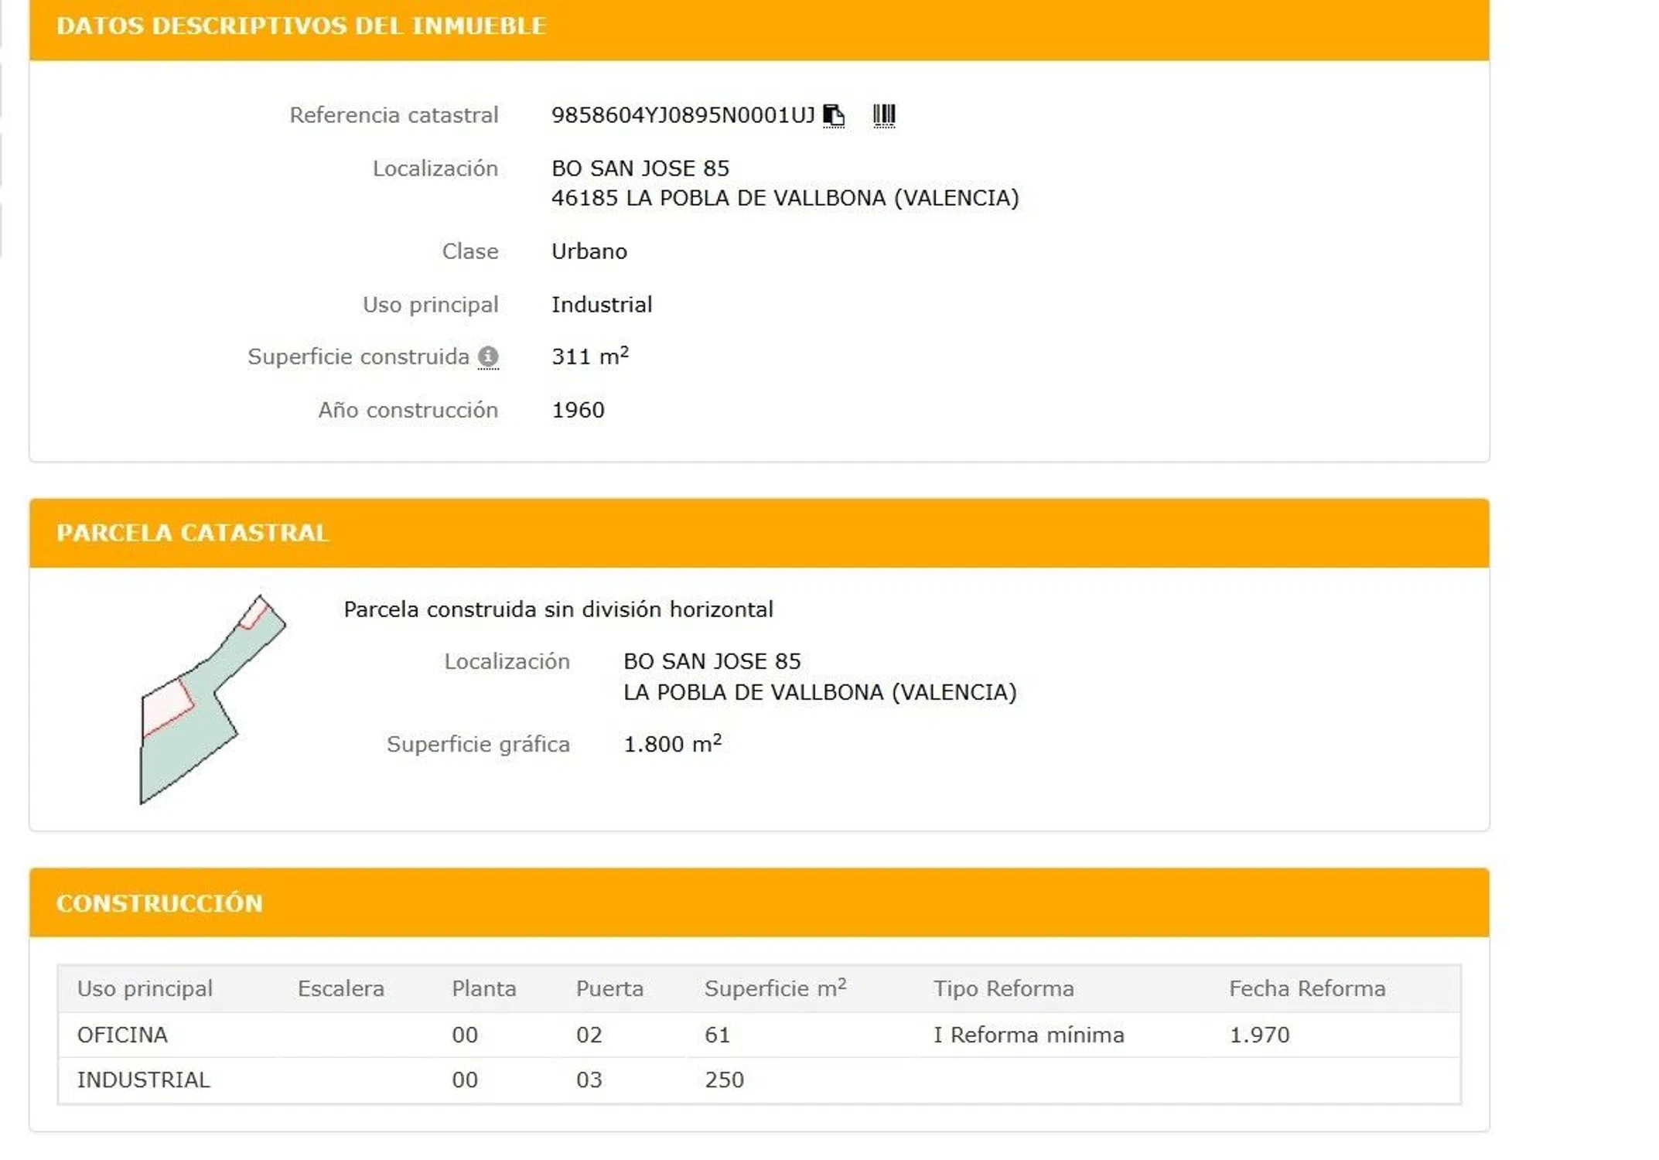Click the Puerta column header

609,989
